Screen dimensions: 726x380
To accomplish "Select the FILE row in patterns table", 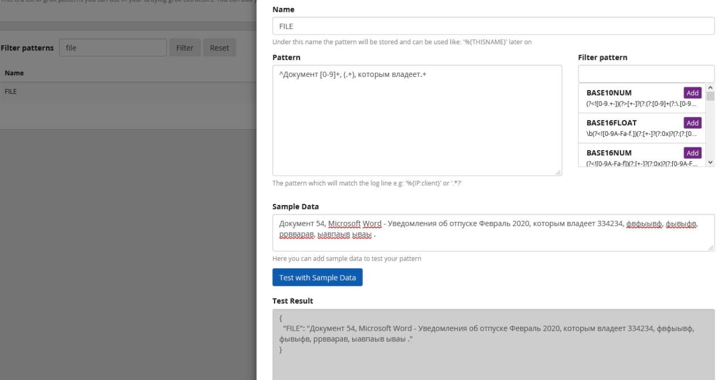I will [11, 91].
